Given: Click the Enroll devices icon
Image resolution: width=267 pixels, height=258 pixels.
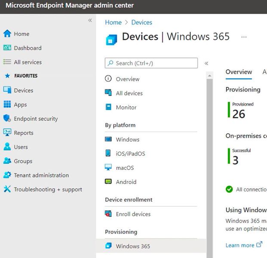Looking at the screenshot, I should (x=108, y=214).
